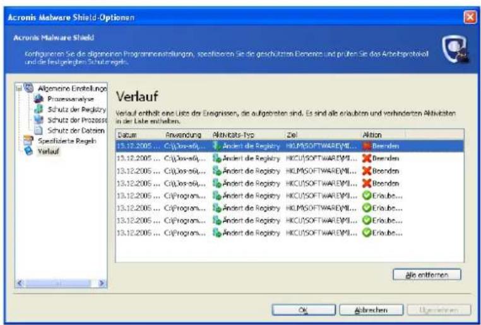Click 'HKLM\SOFTWARE\MI...' in the Erlaube row
The image size is (481, 325).
pyautogui.click(x=321, y=208)
